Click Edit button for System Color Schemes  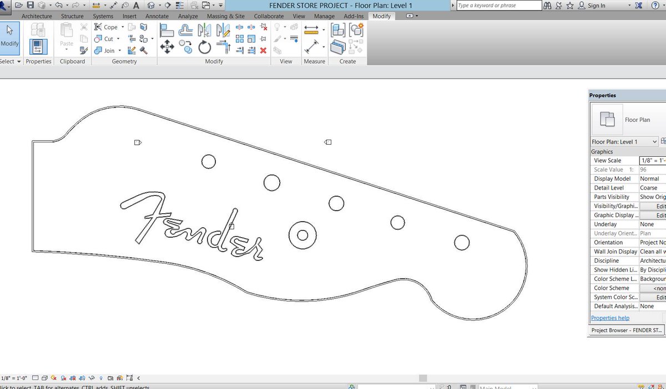[653, 297]
